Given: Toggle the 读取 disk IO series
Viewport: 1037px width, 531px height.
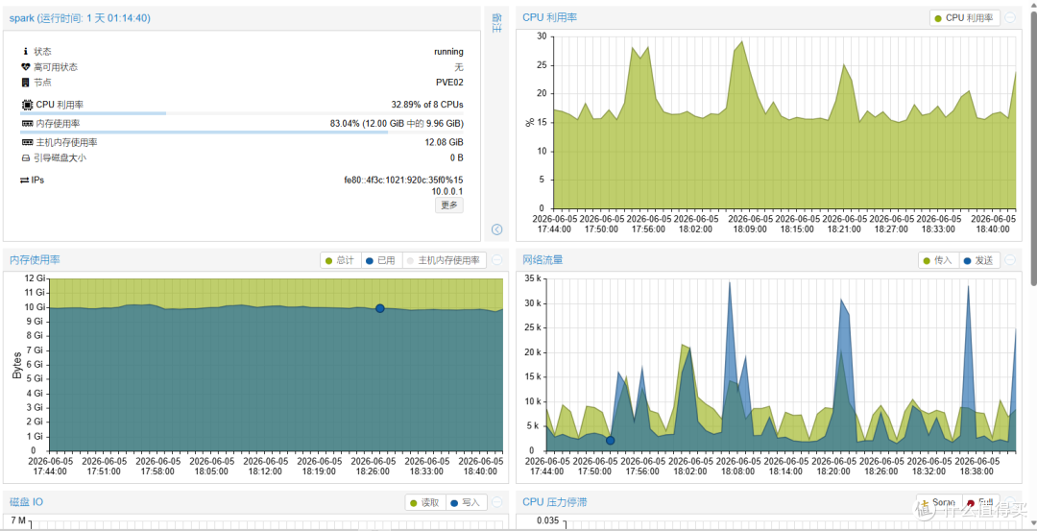Looking at the screenshot, I should [x=426, y=502].
